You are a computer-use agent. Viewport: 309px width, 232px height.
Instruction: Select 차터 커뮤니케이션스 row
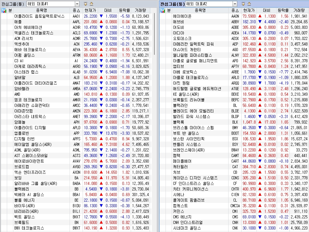pos(234,189)
